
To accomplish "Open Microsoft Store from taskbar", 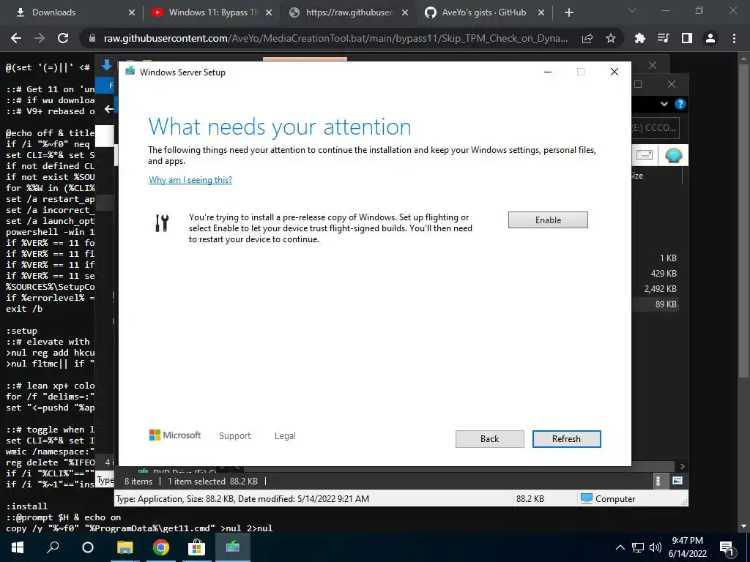I will pyautogui.click(x=196, y=547).
